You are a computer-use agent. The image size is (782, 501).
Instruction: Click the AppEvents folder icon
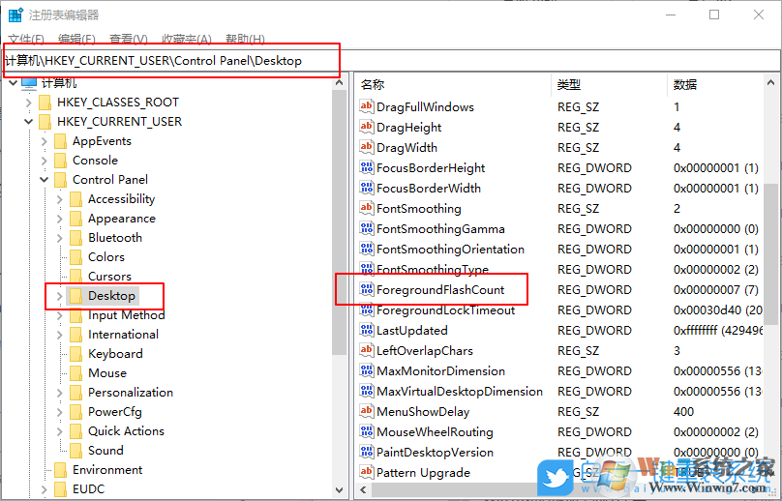pos(60,141)
